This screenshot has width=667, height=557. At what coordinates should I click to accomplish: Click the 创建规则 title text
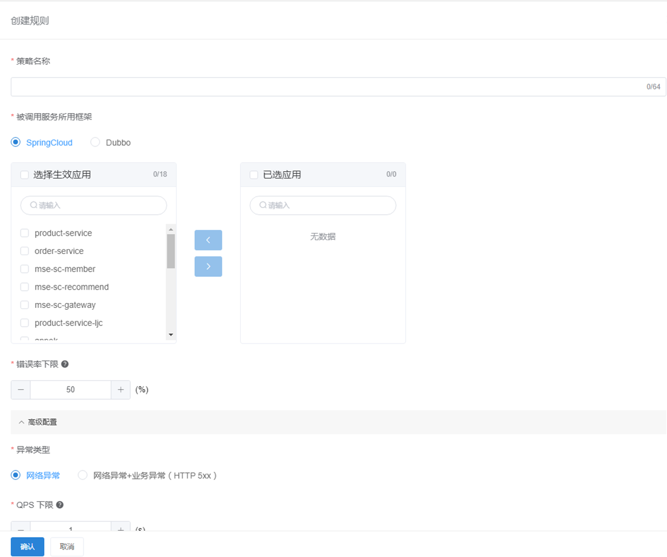click(30, 21)
